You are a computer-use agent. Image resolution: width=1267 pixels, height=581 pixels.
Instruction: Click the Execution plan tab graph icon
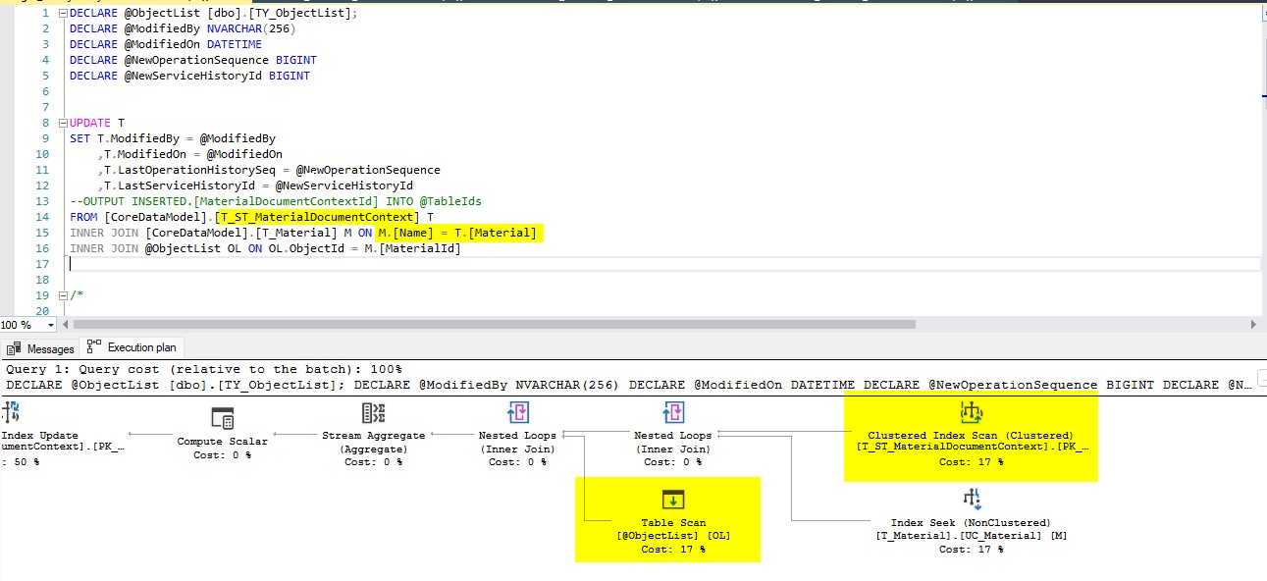tap(92, 345)
